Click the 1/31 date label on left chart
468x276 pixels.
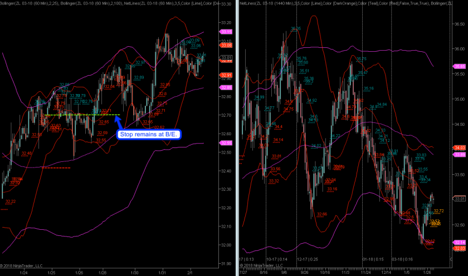(x=162, y=273)
